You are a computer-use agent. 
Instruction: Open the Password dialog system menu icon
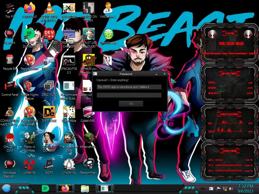[95, 74]
